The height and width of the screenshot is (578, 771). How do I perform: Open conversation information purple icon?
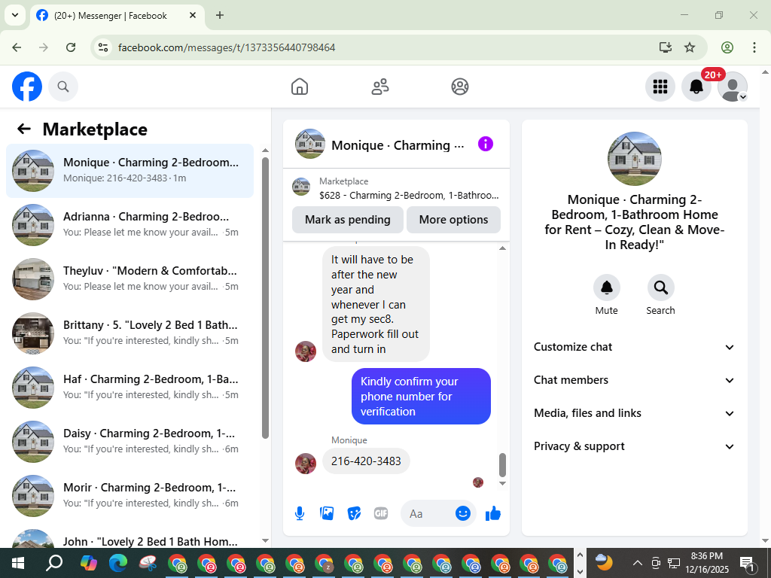point(486,144)
